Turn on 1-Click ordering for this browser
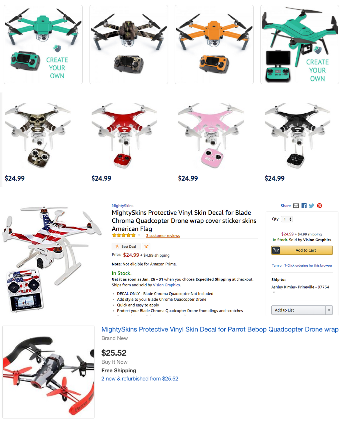Viewport: 340px width, 429px height. pyautogui.click(x=302, y=265)
